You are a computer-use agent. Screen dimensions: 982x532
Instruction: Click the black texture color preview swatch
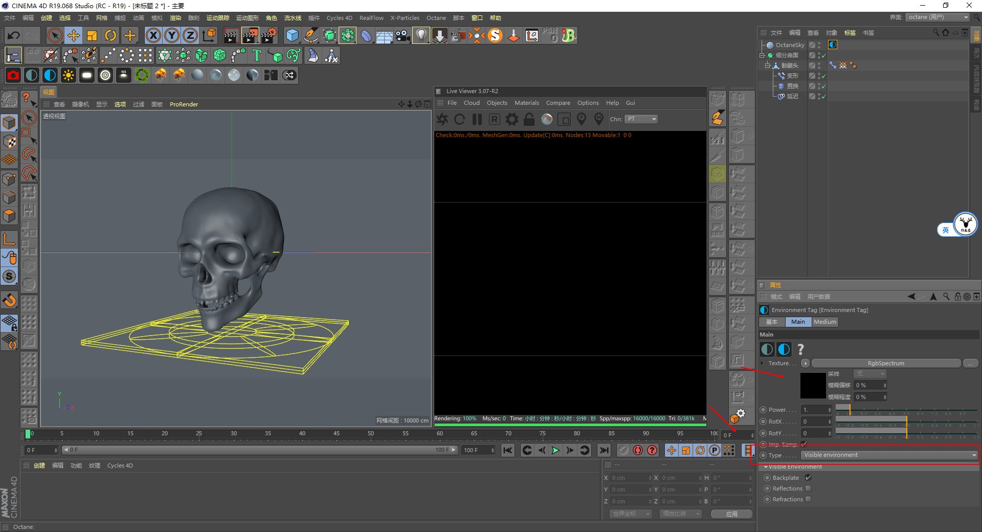[813, 386]
